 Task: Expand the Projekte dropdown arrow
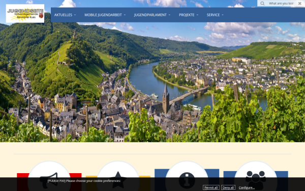(x=197, y=15)
